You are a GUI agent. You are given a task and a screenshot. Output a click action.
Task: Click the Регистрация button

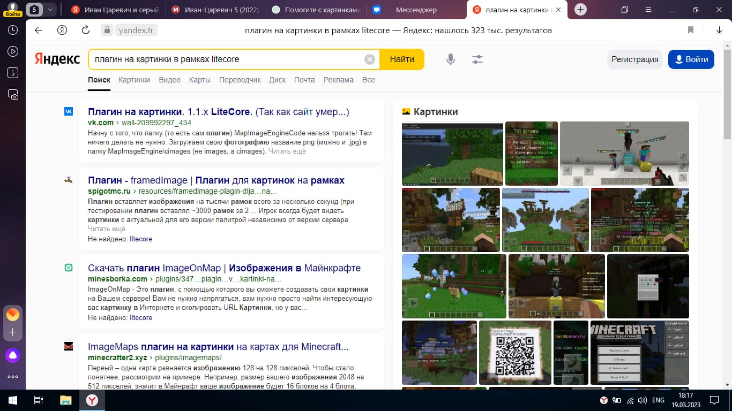pyautogui.click(x=635, y=59)
